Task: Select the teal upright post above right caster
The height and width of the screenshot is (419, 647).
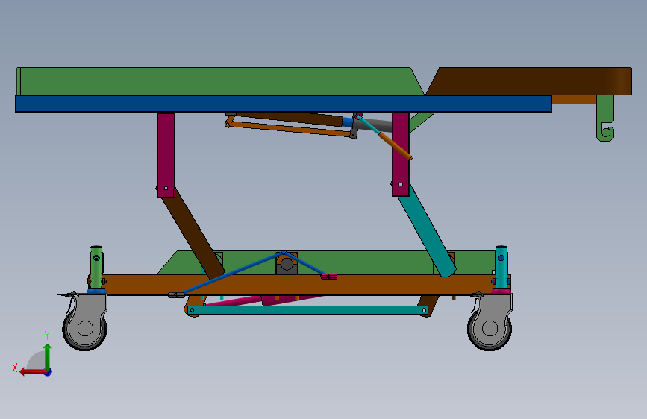Action: (x=501, y=267)
